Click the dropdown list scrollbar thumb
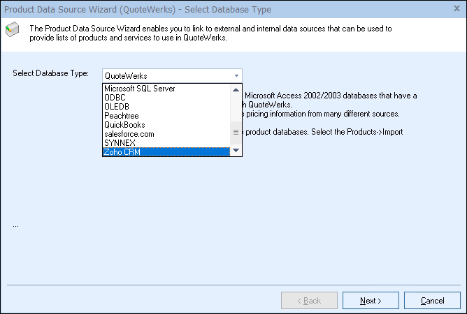Viewport: 467px width, 314px height. pos(236,132)
